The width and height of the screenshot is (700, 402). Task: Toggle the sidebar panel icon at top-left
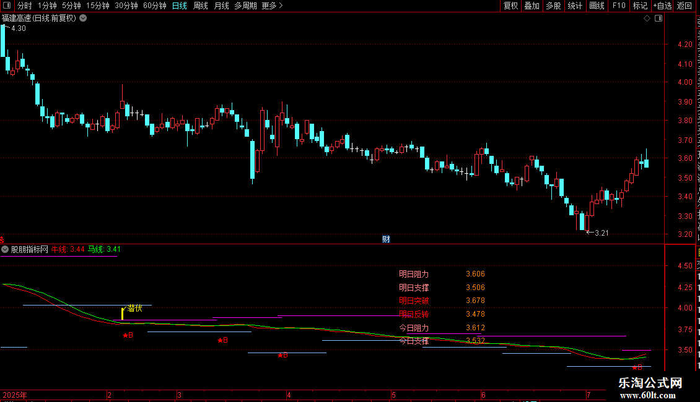pos(7,6)
